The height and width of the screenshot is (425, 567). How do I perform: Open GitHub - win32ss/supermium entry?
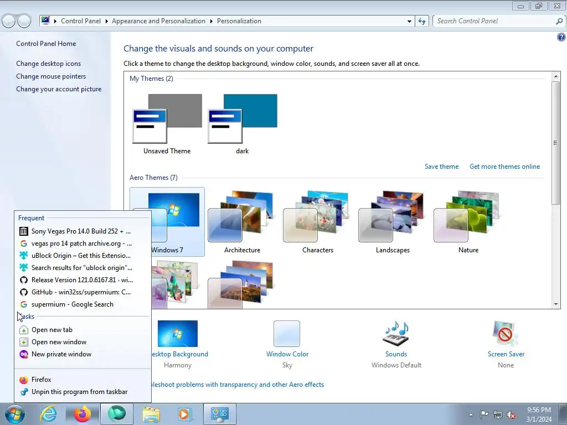pos(83,292)
